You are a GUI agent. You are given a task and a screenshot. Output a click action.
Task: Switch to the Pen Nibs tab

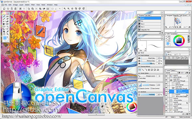[x=148, y=16]
